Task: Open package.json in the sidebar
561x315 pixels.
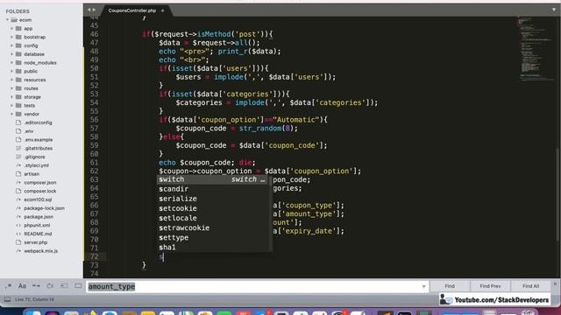Action: [39, 217]
